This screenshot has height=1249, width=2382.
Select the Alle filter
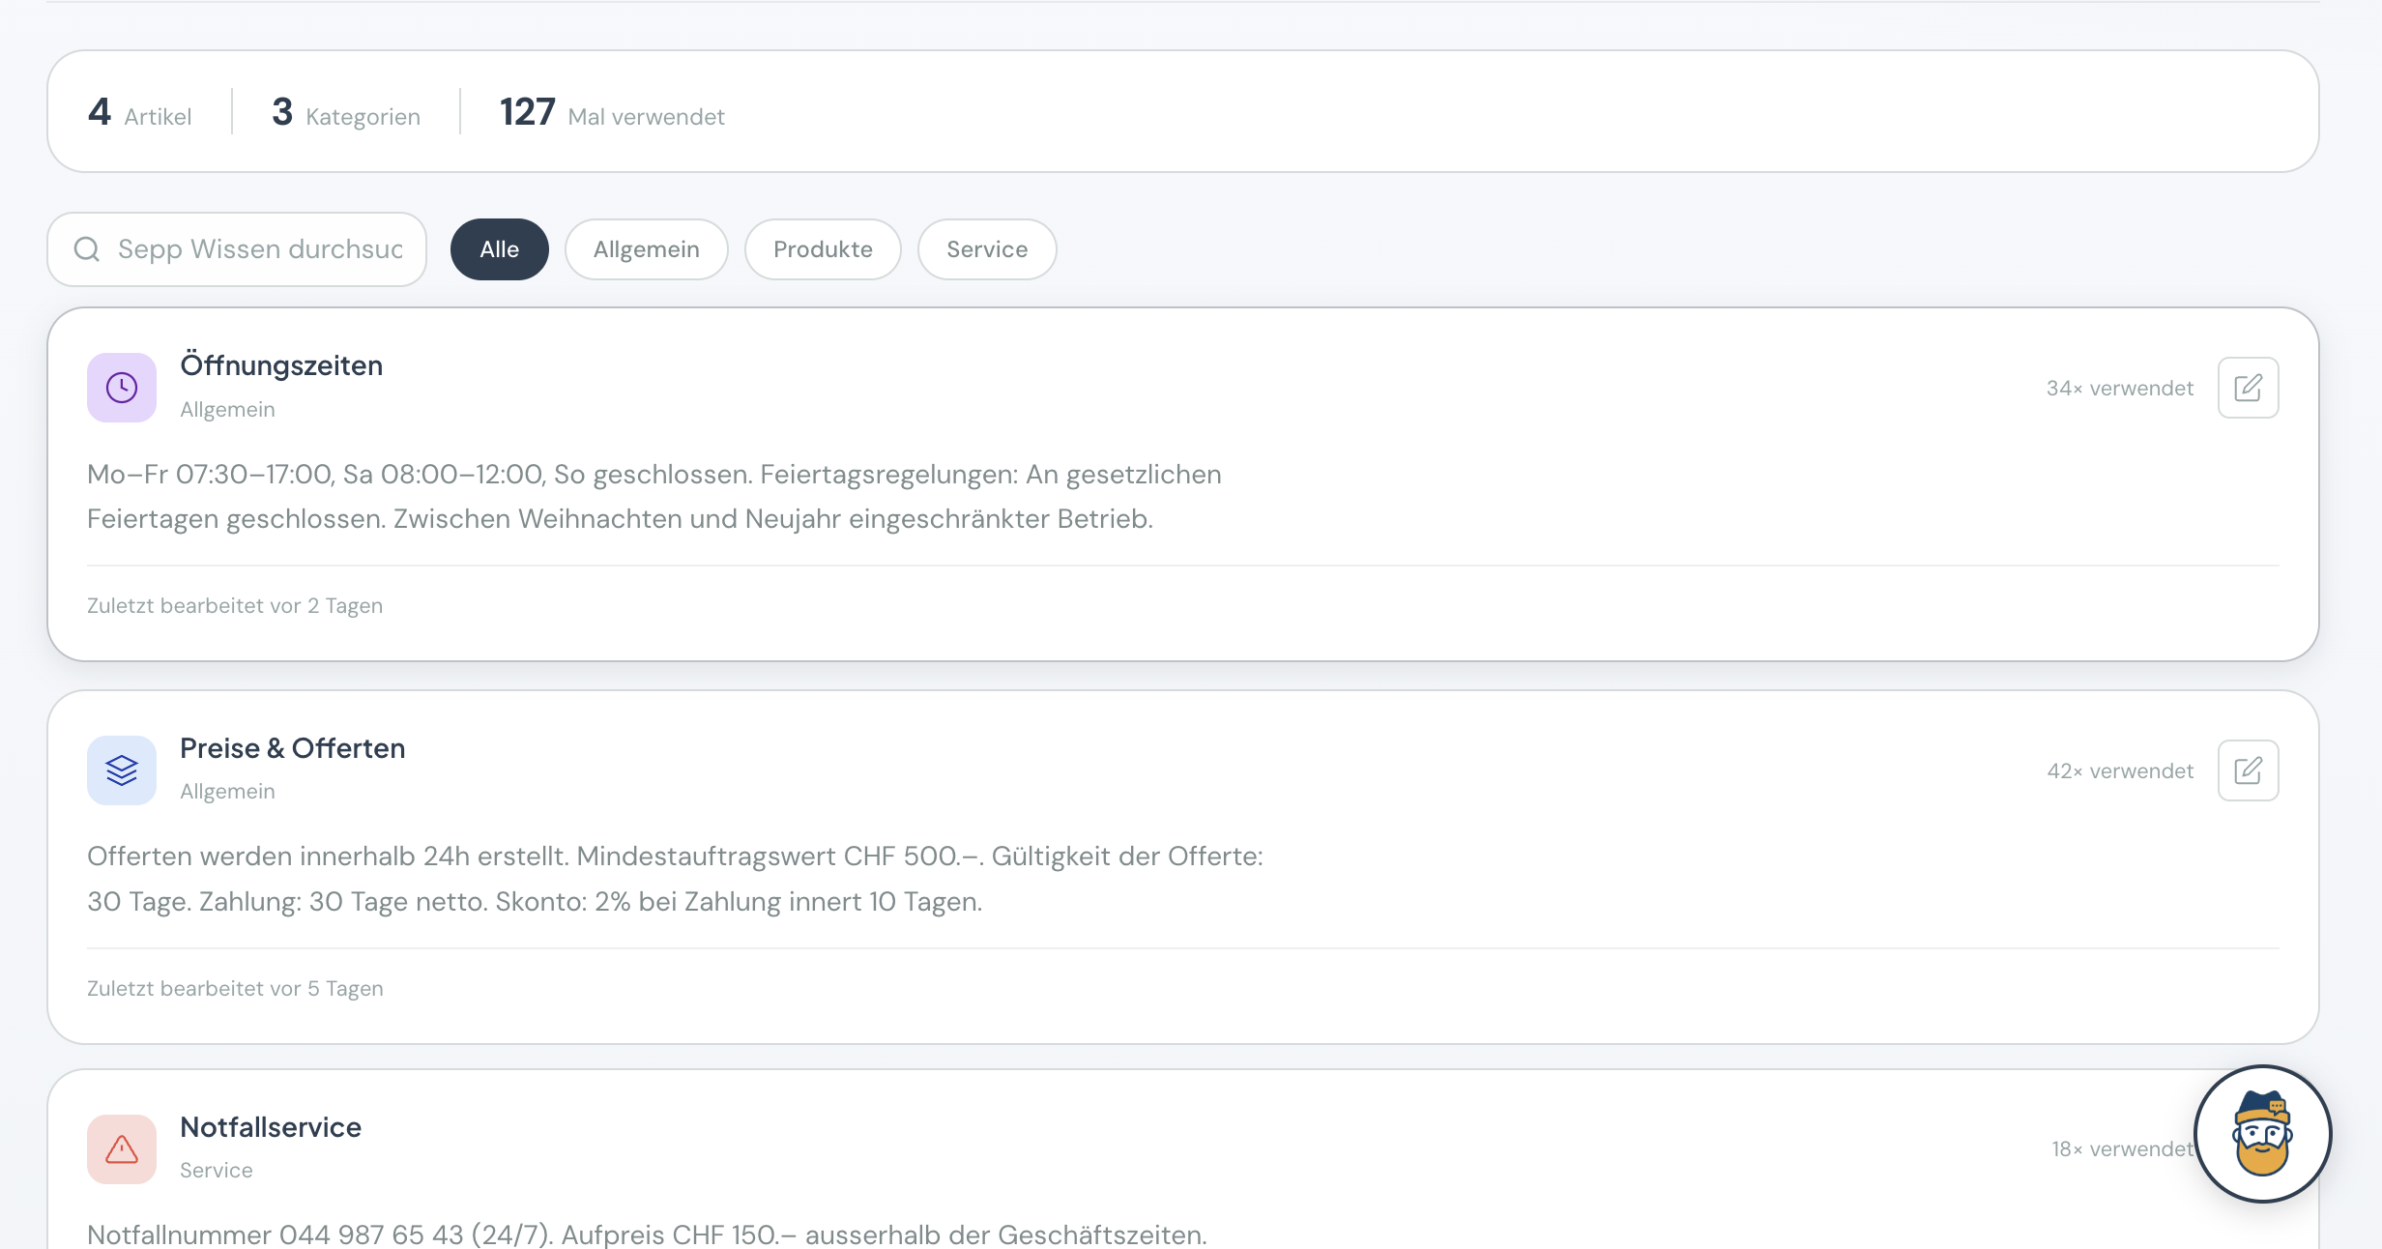(x=499, y=249)
